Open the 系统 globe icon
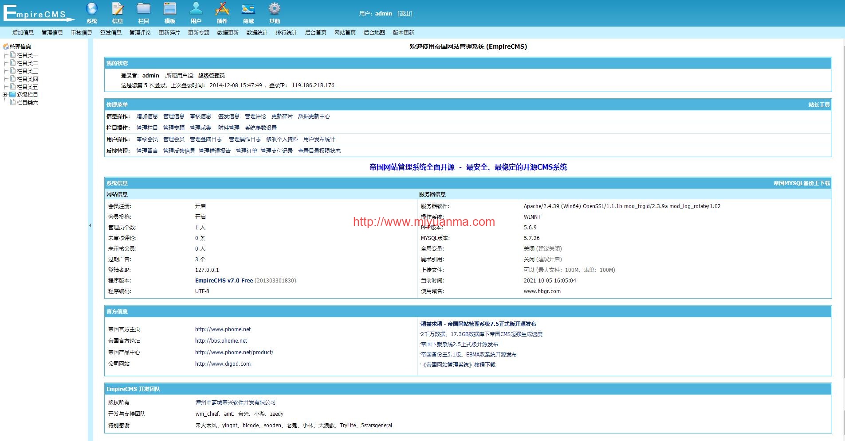 click(92, 9)
